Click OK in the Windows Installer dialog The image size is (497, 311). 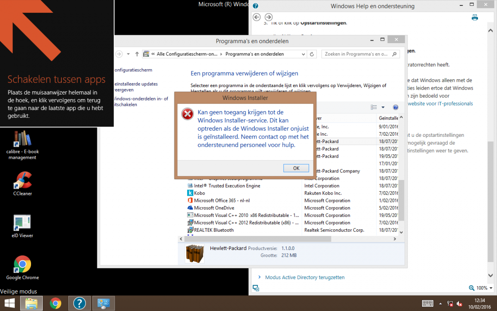coord(296,168)
